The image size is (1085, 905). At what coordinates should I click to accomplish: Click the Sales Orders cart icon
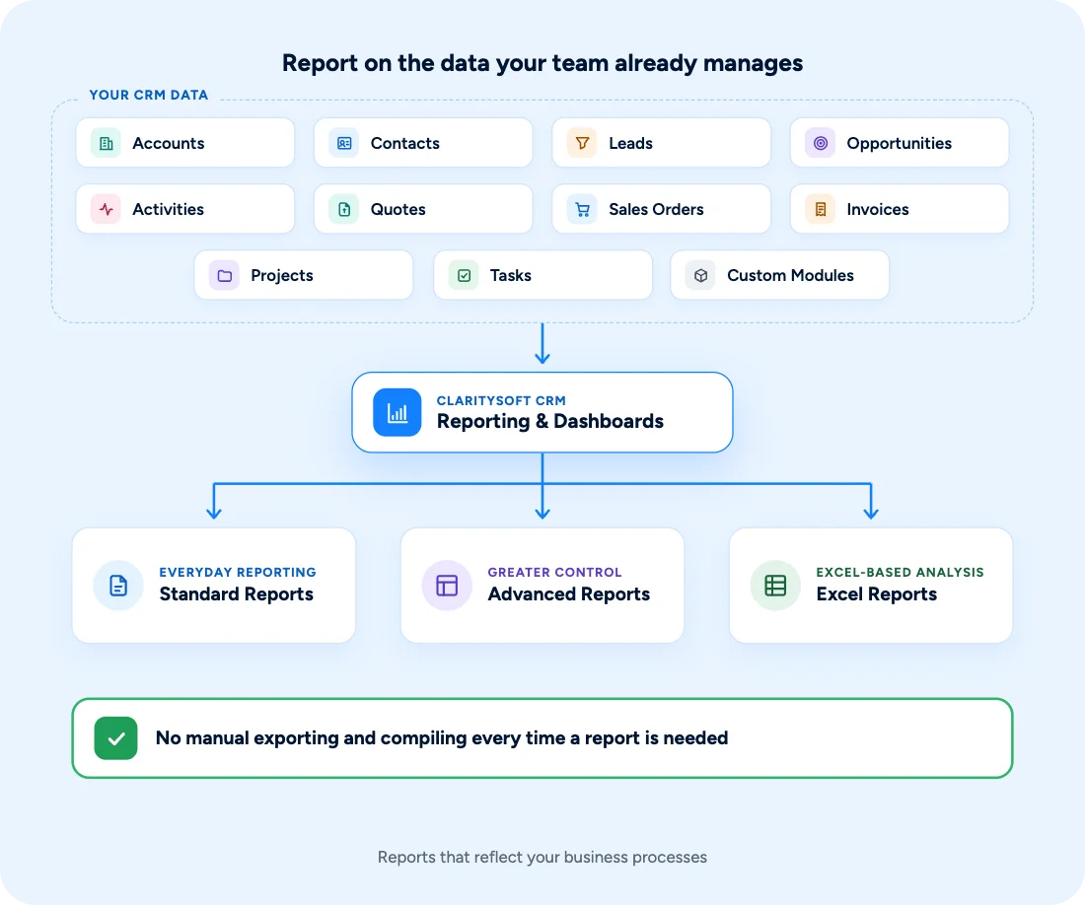click(582, 209)
